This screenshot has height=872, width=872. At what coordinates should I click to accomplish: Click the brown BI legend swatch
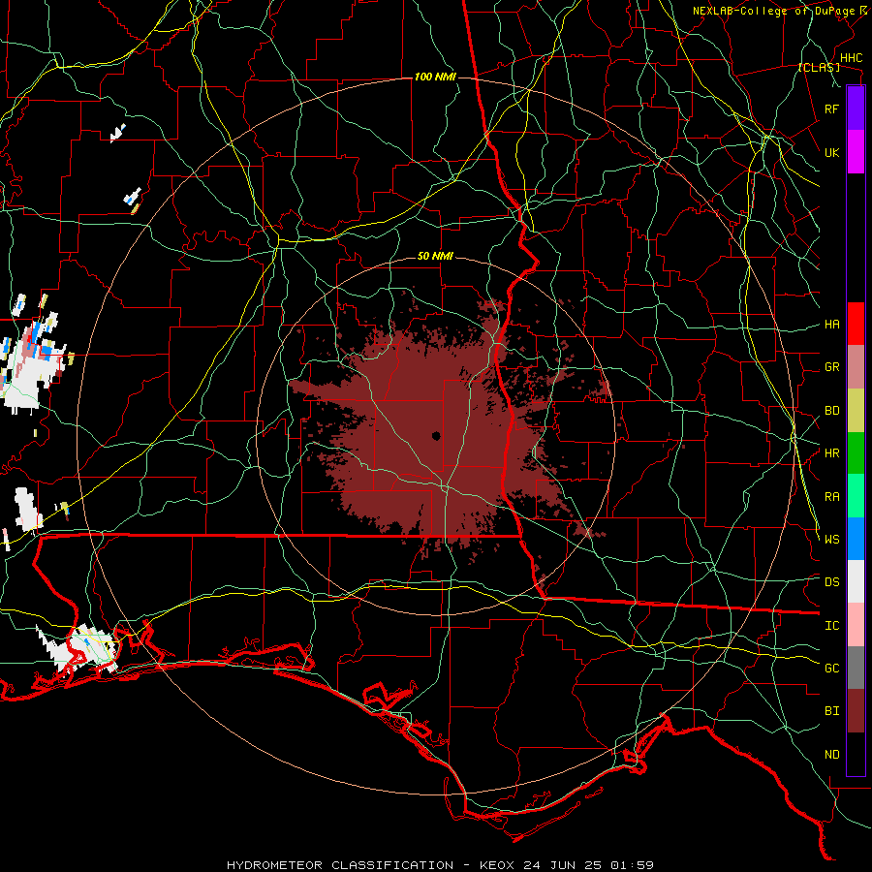coord(856,711)
